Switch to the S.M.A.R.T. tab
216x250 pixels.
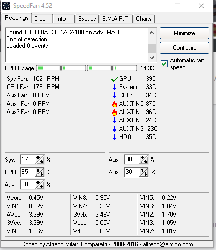click(116, 19)
